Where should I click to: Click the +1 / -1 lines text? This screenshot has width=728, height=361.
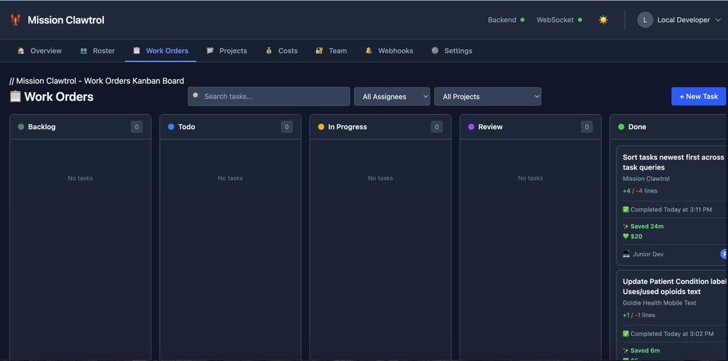click(639, 315)
